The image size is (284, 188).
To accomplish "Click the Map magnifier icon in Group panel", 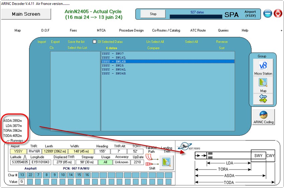I will [263, 82].
